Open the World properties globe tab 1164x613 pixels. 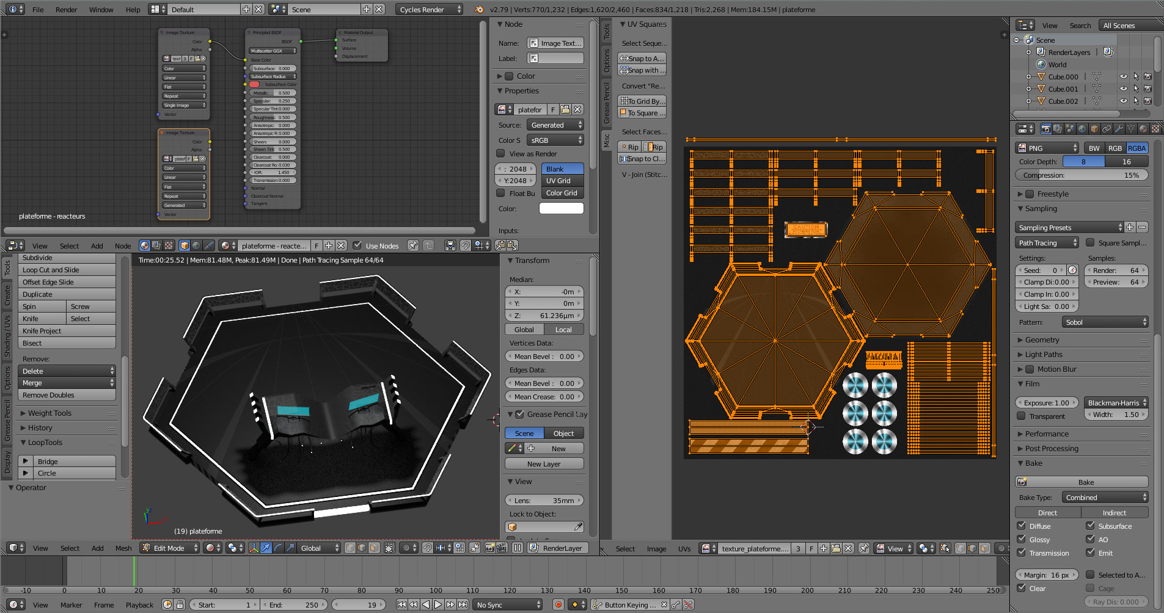(x=1082, y=129)
